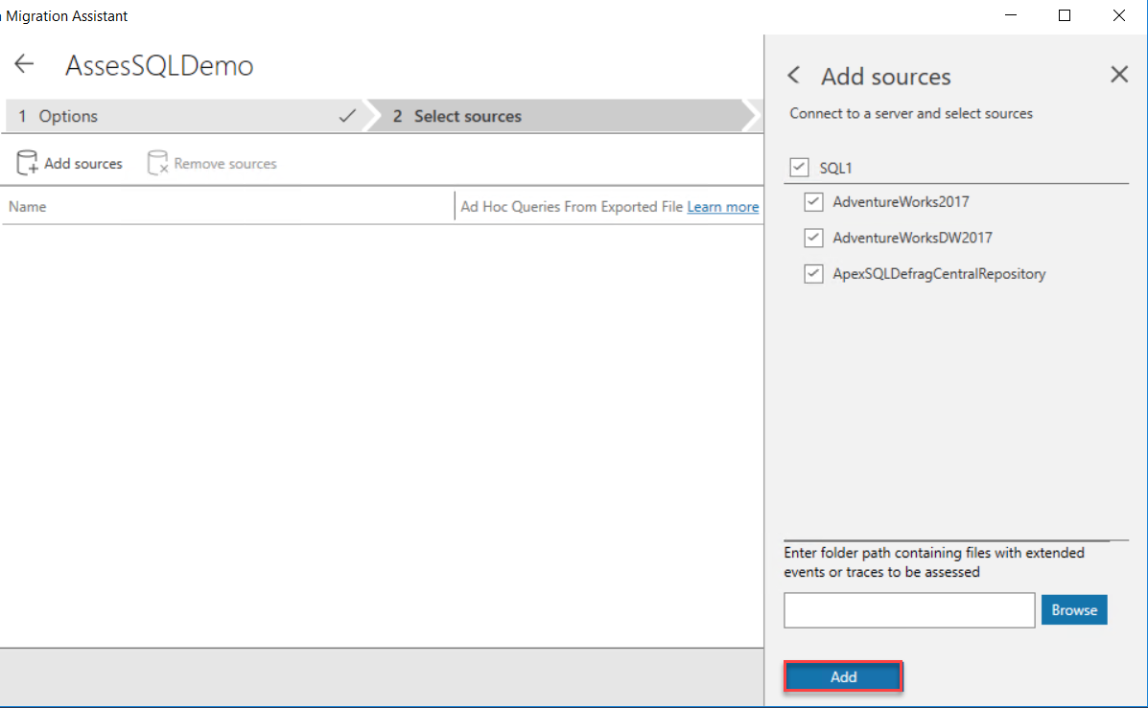Open the Learn more link
This screenshot has width=1148, height=708.
(722, 207)
